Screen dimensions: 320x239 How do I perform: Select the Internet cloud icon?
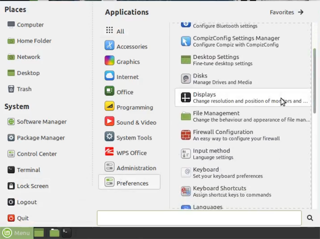point(109,75)
